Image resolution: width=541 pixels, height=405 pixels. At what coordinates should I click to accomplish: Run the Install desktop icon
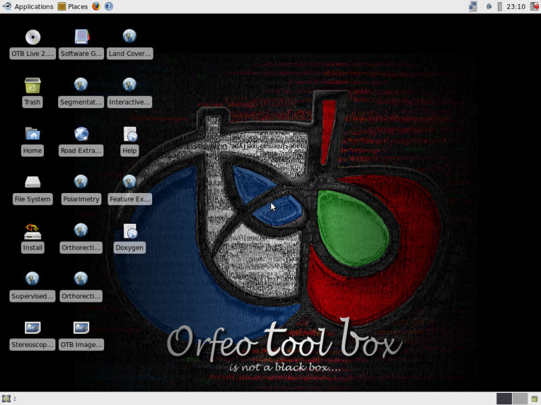coord(32,232)
